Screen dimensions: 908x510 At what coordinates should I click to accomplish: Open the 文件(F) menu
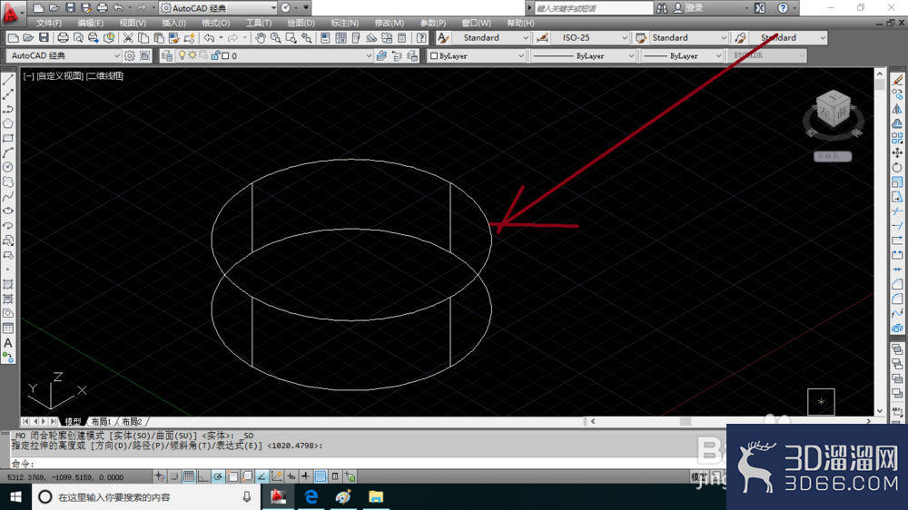(49, 24)
